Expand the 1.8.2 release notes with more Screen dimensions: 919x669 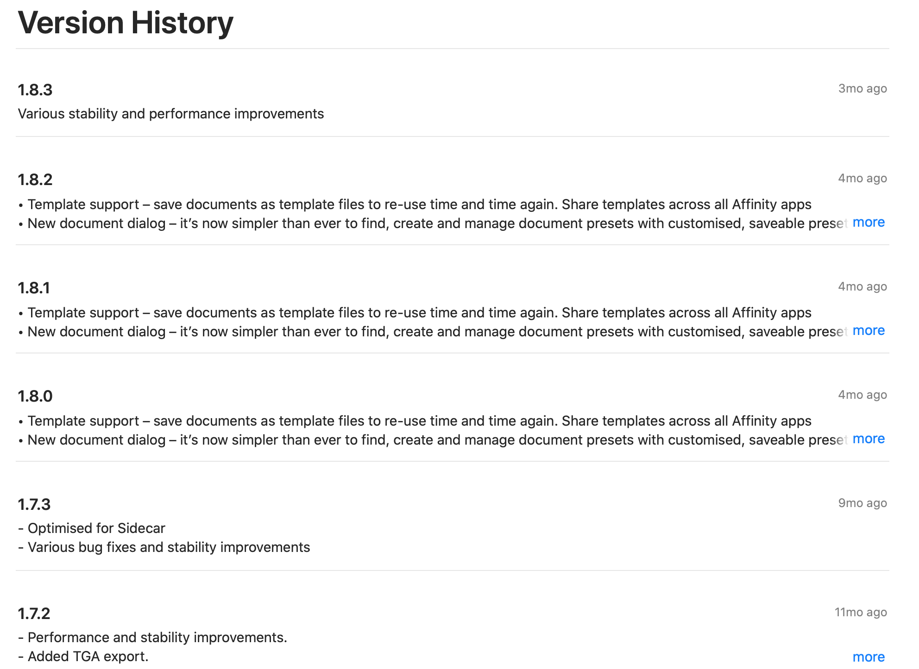pyautogui.click(x=869, y=223)
